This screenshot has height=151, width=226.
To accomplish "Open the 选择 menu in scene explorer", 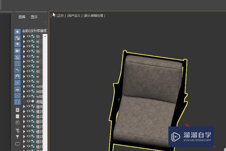I will click(x=22, y=17).
